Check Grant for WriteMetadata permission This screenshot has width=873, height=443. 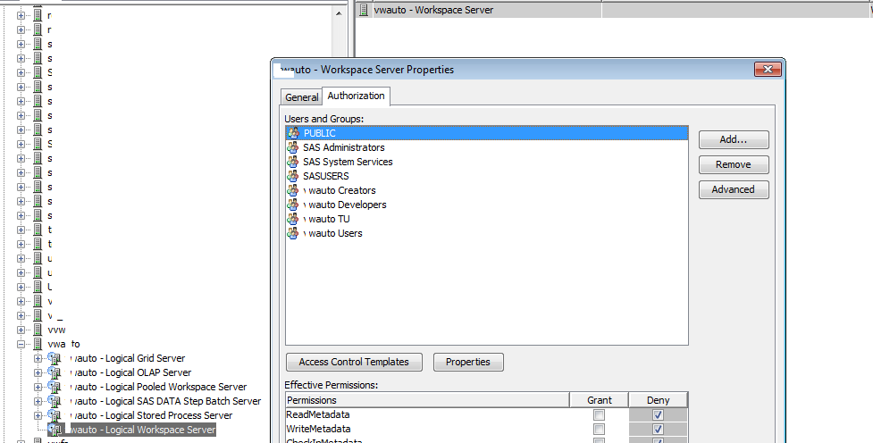pos(599,429)
